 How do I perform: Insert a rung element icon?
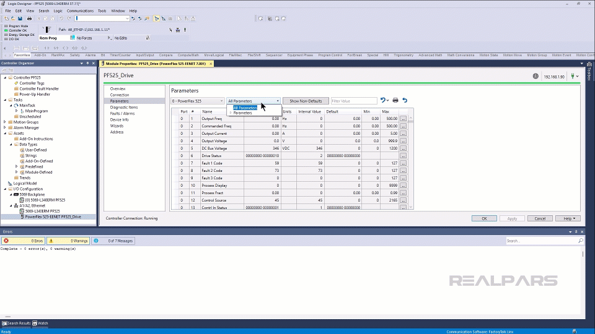[x=17, y=48]
